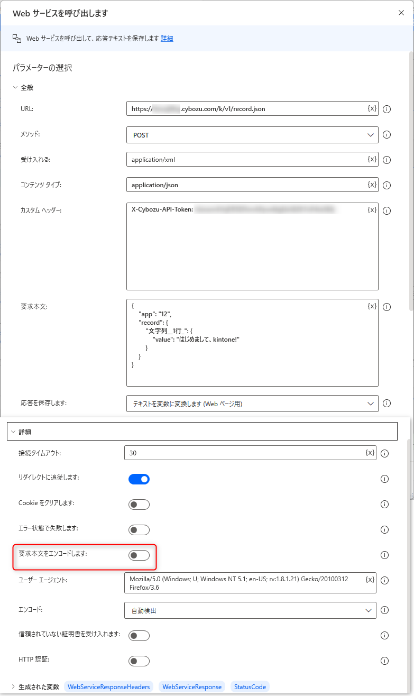
Task: Close the Web サービスを呼び出します dialog
Action: pyautogui.click(x=401, y=13)
